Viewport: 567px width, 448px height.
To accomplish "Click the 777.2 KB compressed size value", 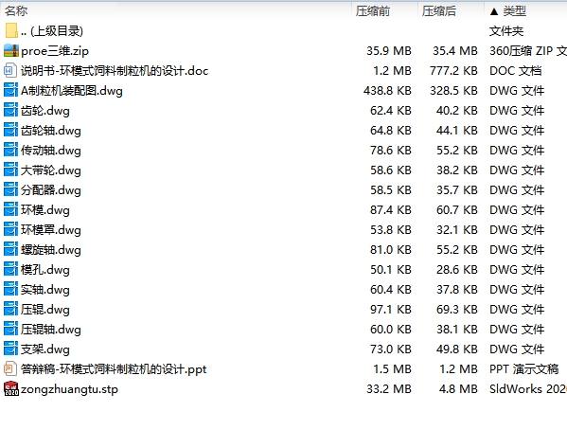I will pyautogui.click(x=453, y=71).
